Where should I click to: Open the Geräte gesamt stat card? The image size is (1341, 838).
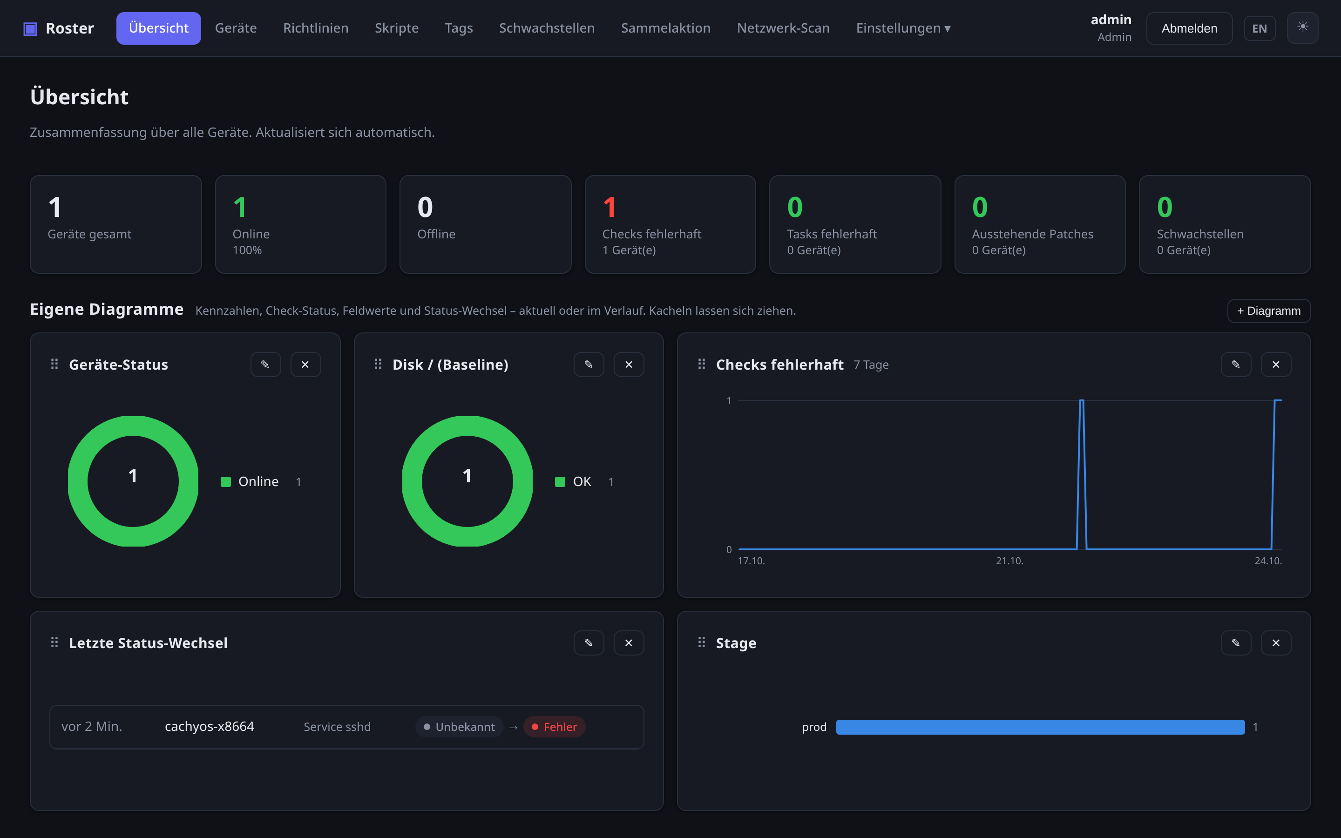[116, 224]
